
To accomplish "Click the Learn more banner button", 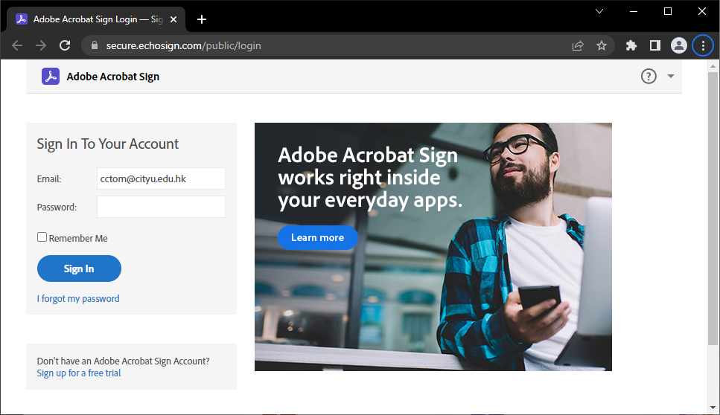I will pos(317,237).
